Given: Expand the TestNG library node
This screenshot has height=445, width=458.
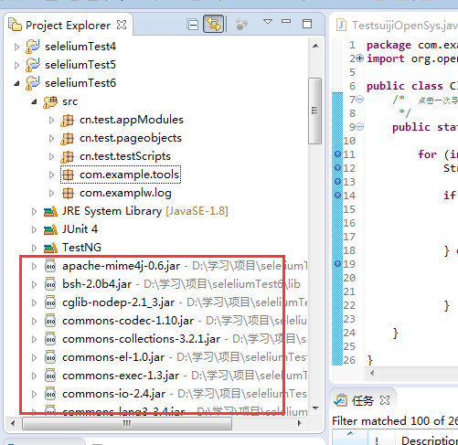Looking at the screenshot, I should [34, 248].
